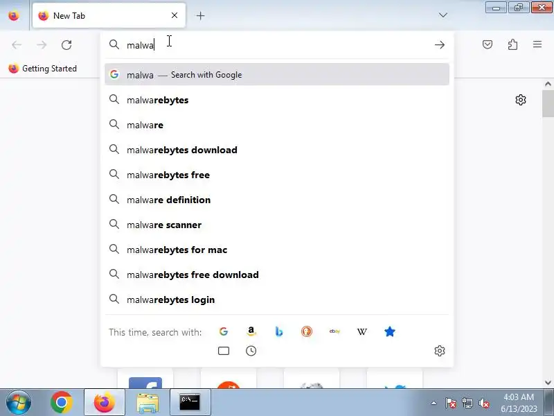Select 'malware scanner' suggestion
Screen dimensions: 554x416
click(277, 225)
